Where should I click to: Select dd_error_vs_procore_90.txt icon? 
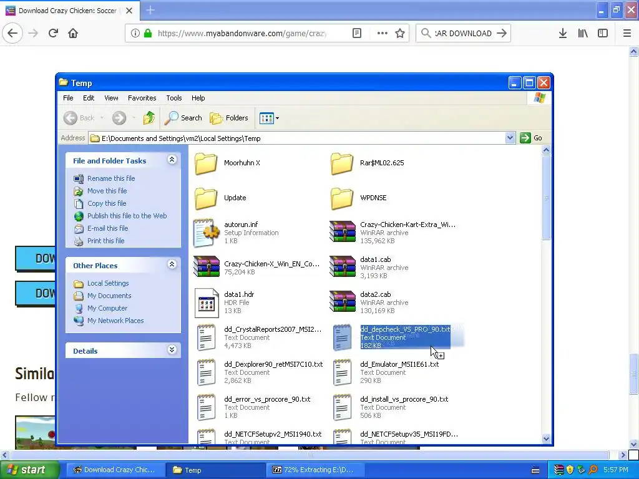pyautogui.click(x=206, y=407)
